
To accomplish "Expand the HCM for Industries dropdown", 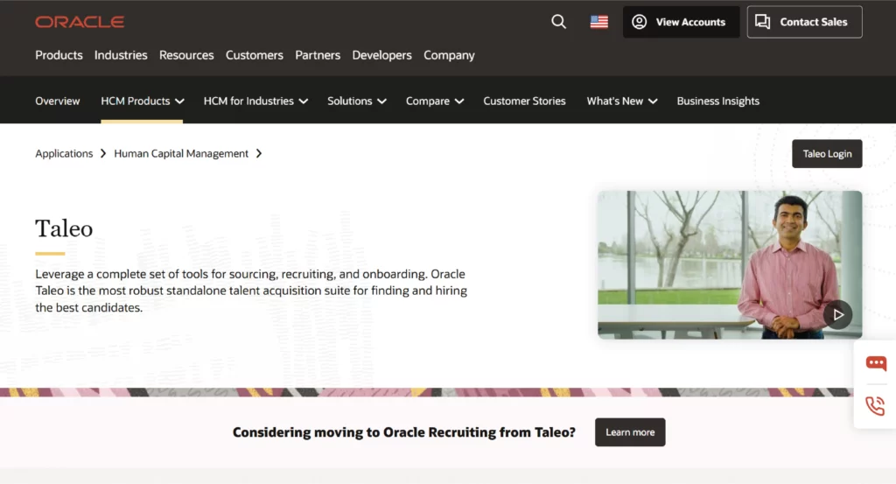I will coord(255,101).
